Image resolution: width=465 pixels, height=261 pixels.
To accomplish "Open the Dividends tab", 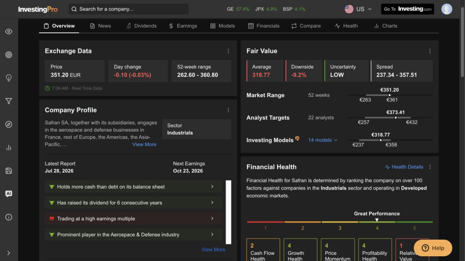I will click(x=141, y=26).
